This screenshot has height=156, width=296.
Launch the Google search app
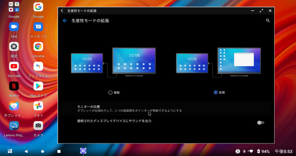[38, 7]
